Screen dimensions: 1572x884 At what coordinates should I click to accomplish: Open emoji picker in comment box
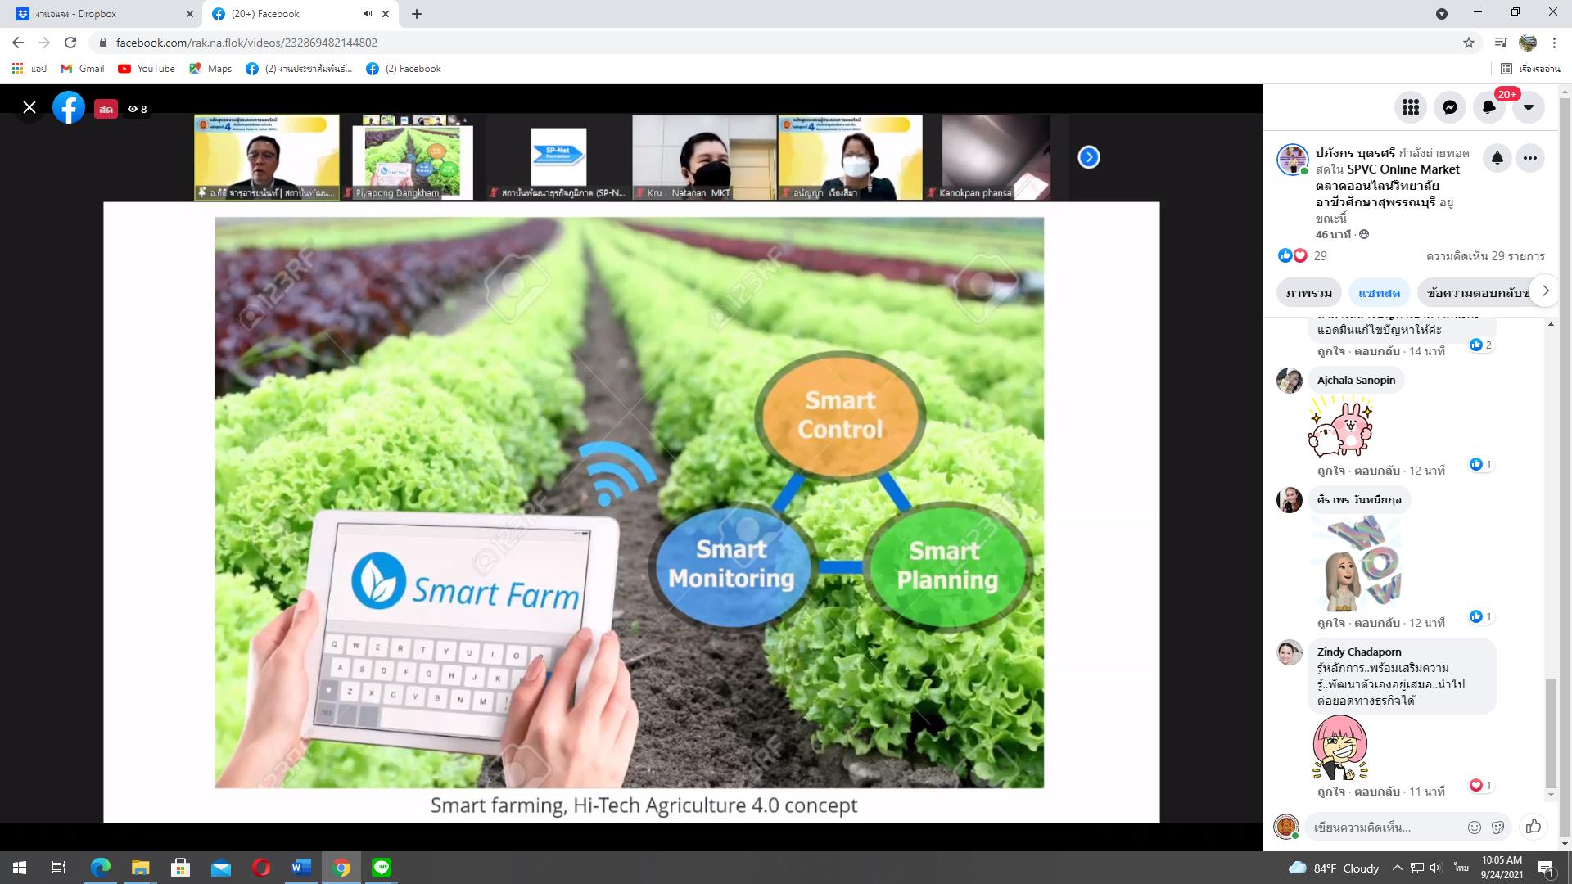click(x=1475, y=827)
